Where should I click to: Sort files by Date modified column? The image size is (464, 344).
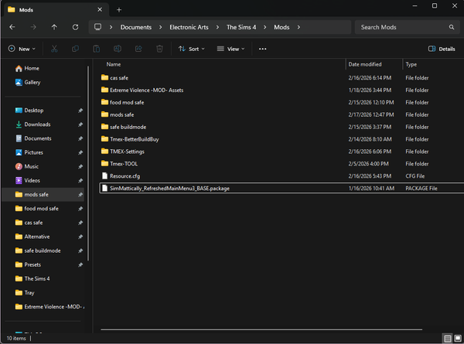(365, 64)
